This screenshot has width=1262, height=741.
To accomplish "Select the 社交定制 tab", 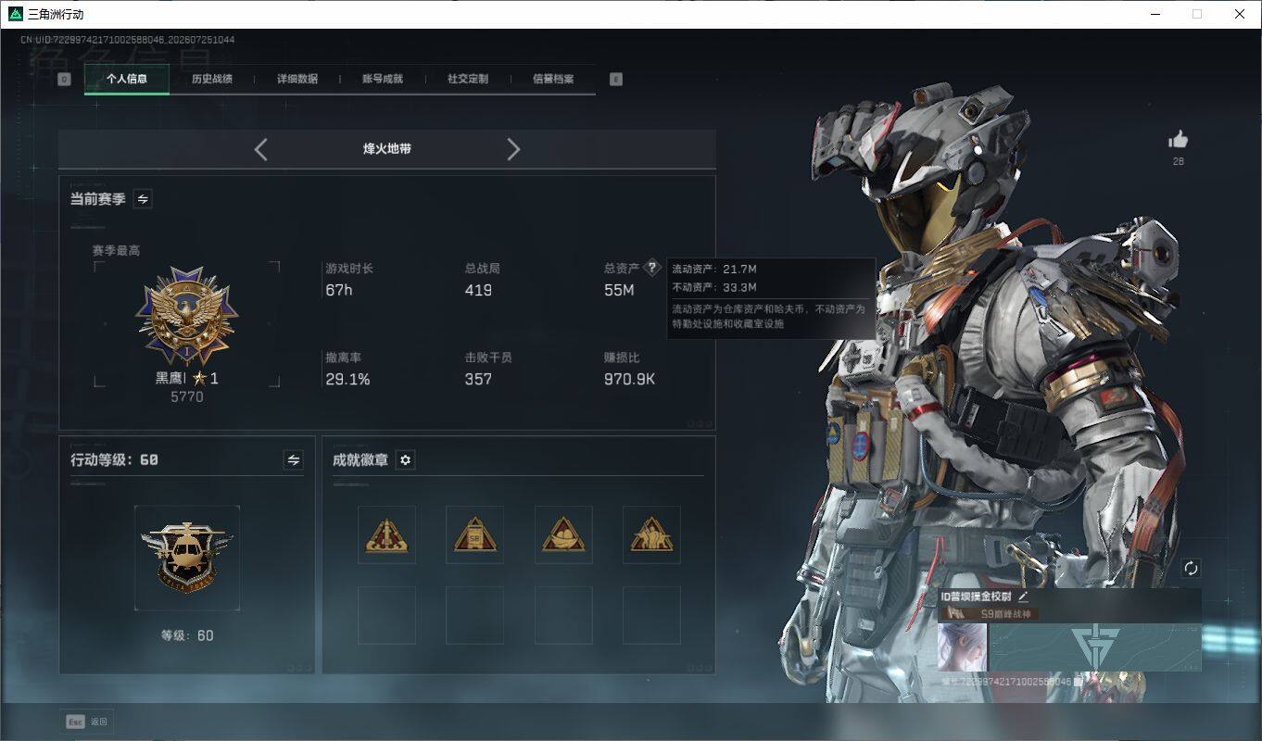I will (468, 79).
